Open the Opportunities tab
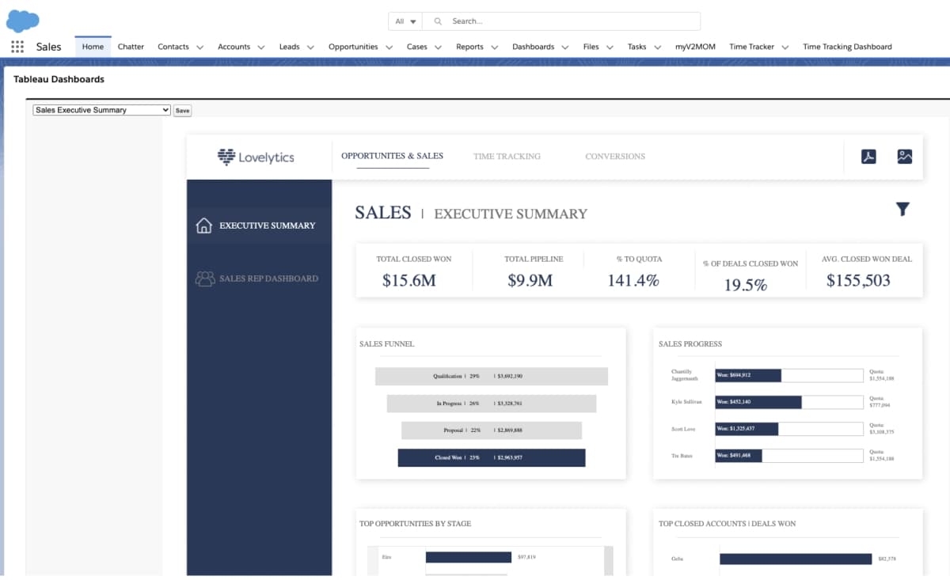 (353, 47)
